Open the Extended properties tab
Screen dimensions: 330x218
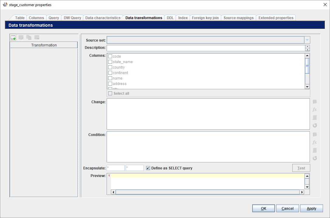click(276, 18)
